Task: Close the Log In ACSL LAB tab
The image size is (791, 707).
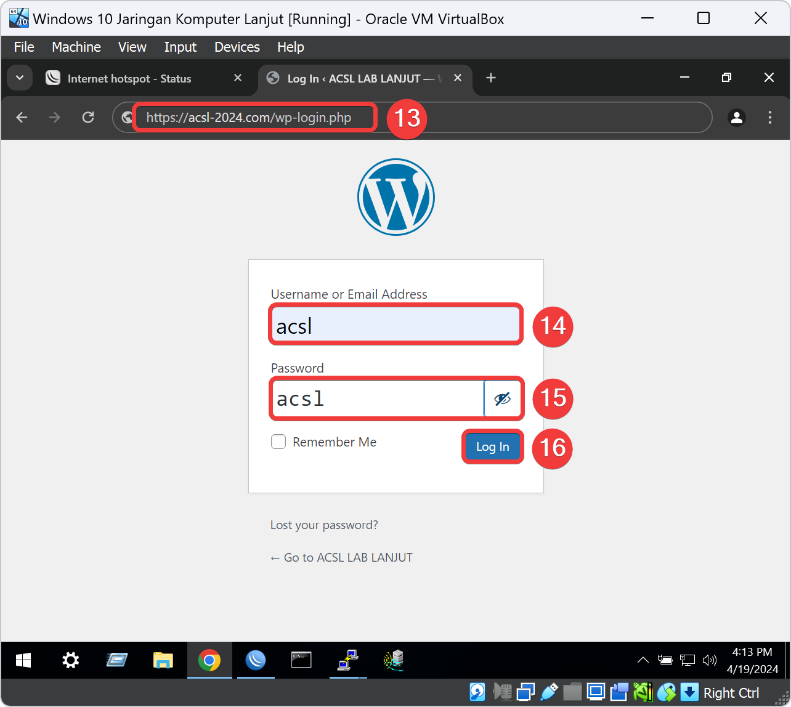Action: click(458, 78)
